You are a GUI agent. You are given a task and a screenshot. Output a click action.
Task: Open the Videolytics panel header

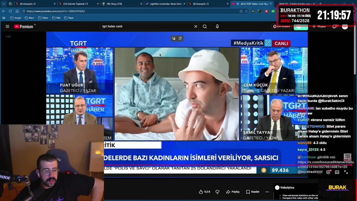pos(284,188)
